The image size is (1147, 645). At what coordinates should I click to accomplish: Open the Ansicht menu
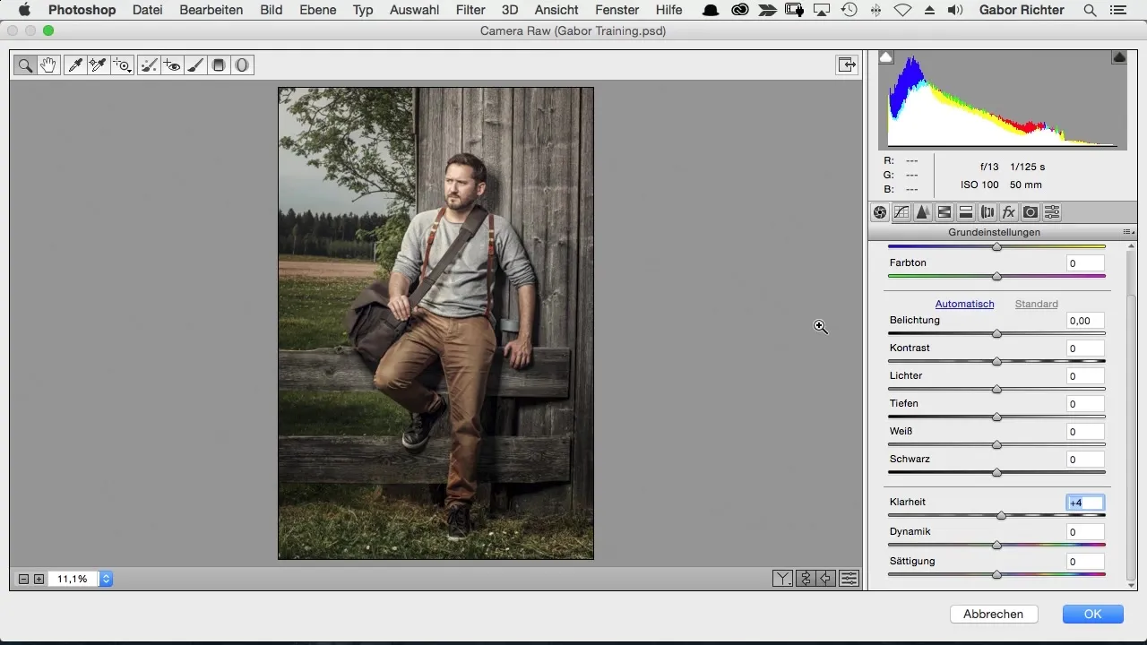coord(556,10)
